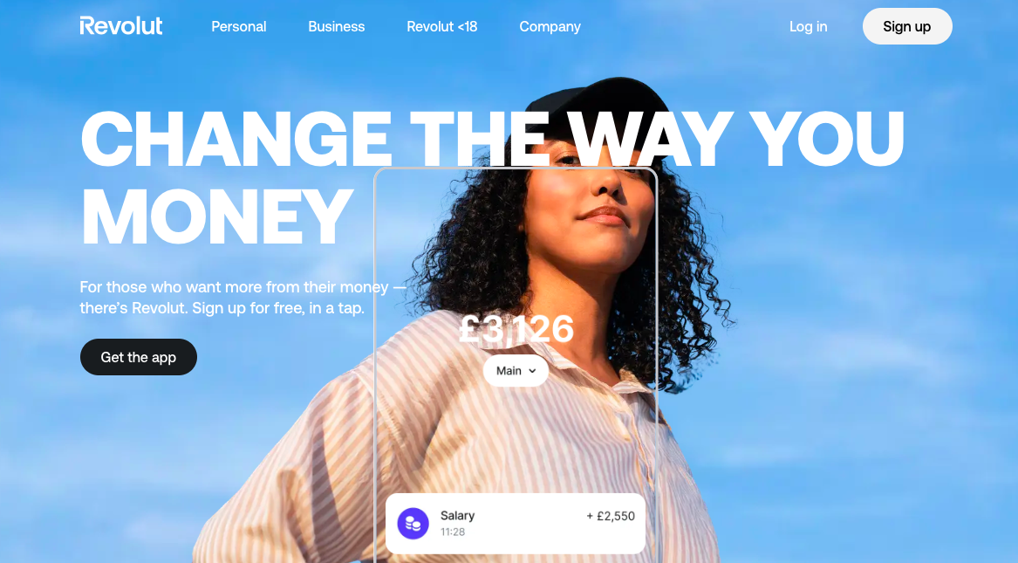Viewport: 1018px width, 563px height.
Task: Open the Main account selector pill
Action: 516,371
